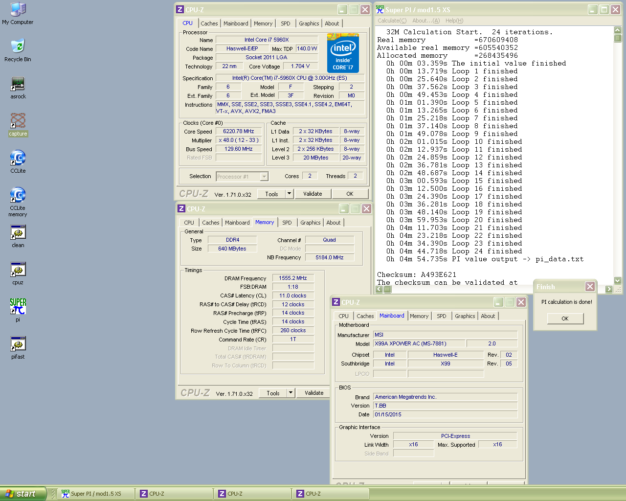Click Super PI vertical scrollbar up arrow
The height and width of the screenshot is (501, 626).
(618, 30)
